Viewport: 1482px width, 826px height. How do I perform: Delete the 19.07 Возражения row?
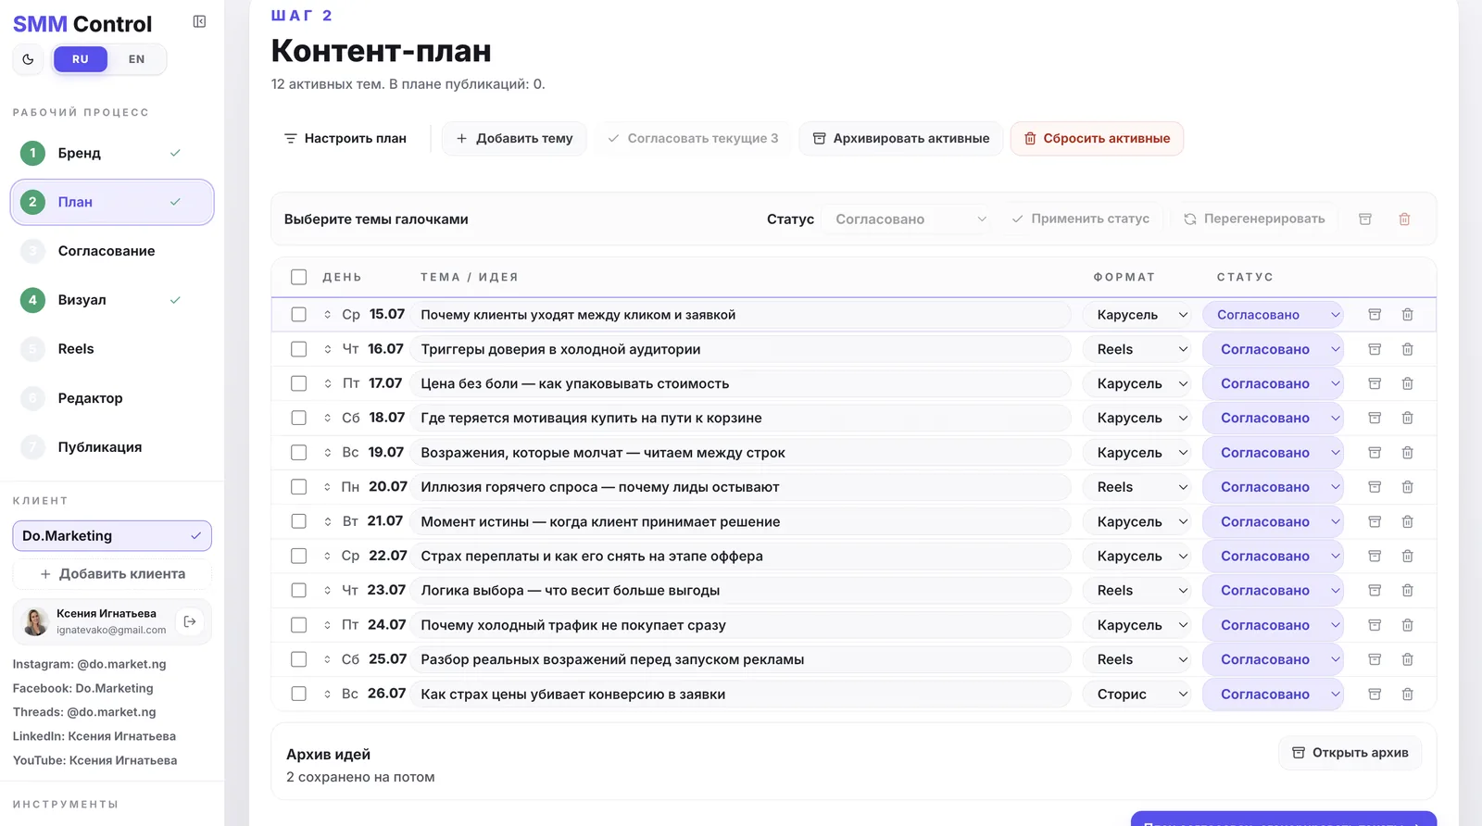pos(1407,453)
